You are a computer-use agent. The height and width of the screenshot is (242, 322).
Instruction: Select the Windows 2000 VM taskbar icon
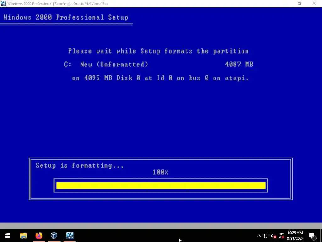[x=70, y=236]
